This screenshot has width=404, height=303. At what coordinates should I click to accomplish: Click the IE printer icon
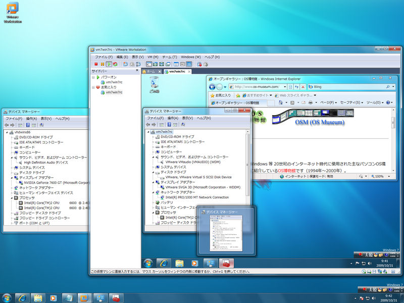tap(311, 103)
